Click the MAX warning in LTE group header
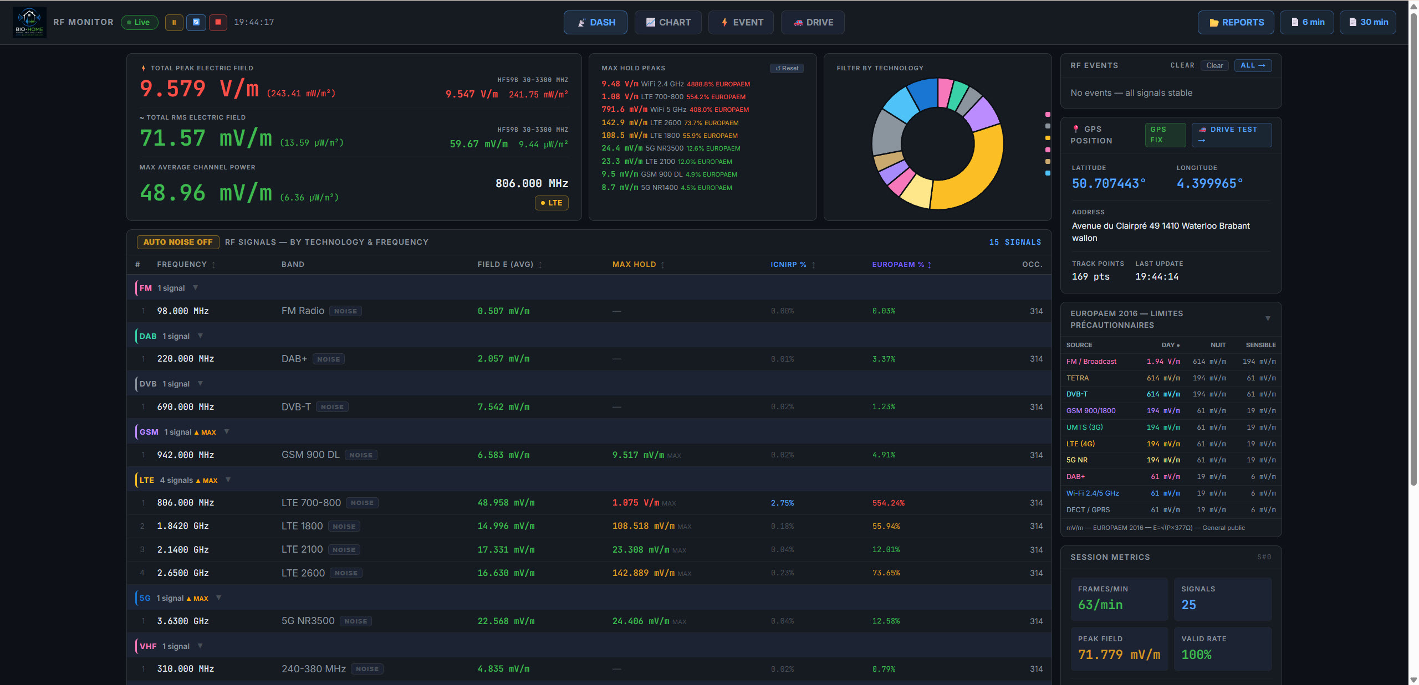This screenshot has width=1419, height=685. click(207, 481)
